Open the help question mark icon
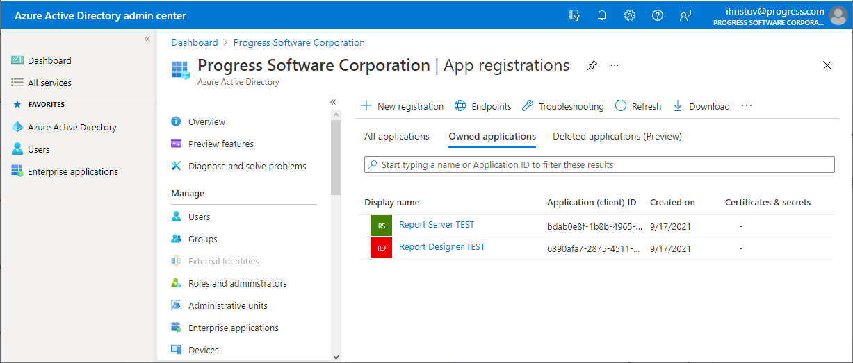The width and height of the screenshot is (853, 363). (x=658, y=15)
